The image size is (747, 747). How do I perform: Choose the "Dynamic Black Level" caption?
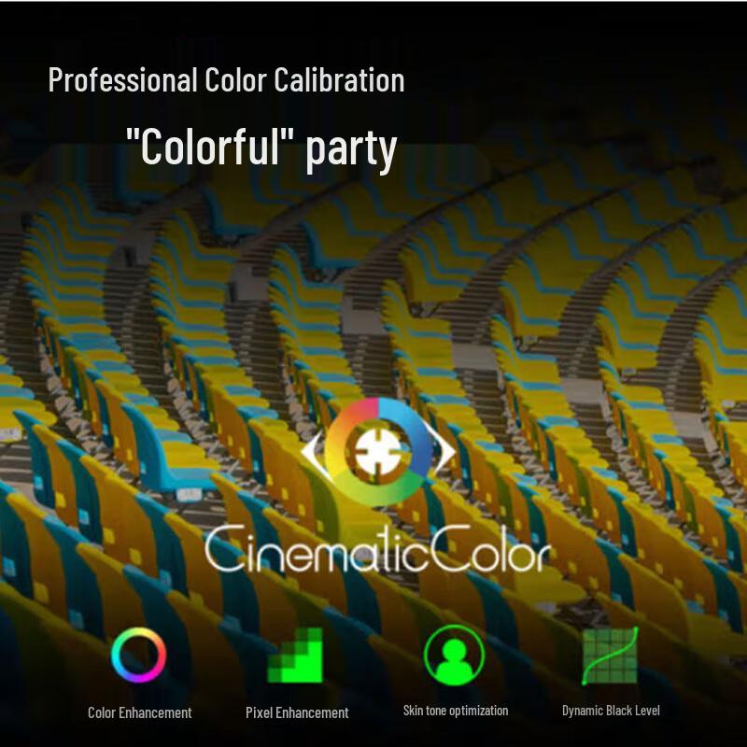point(611,711)
